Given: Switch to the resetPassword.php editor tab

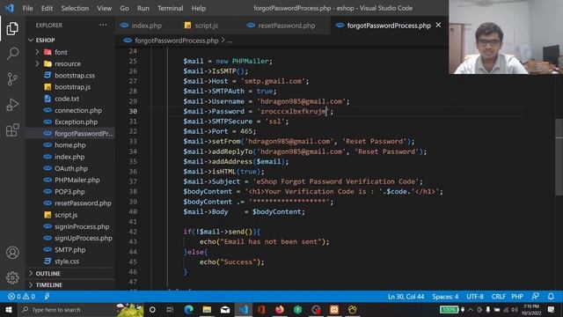Looking at the screenshot, I should coord(286,26).
